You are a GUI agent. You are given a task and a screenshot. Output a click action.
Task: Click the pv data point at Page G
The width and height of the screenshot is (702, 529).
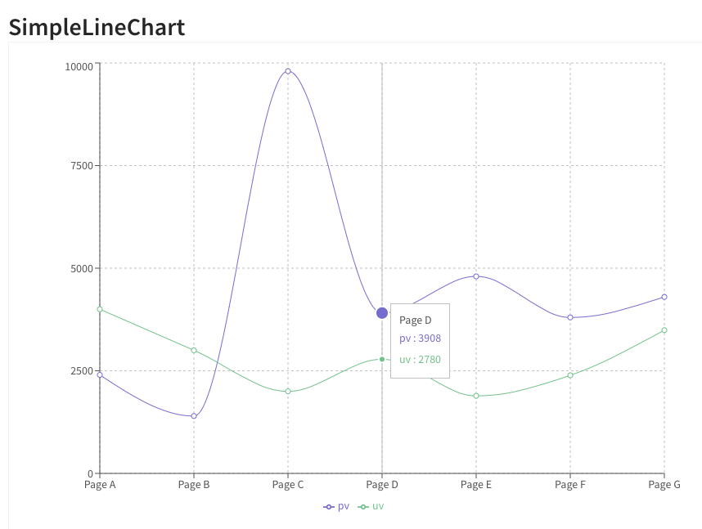pos(664,297)
